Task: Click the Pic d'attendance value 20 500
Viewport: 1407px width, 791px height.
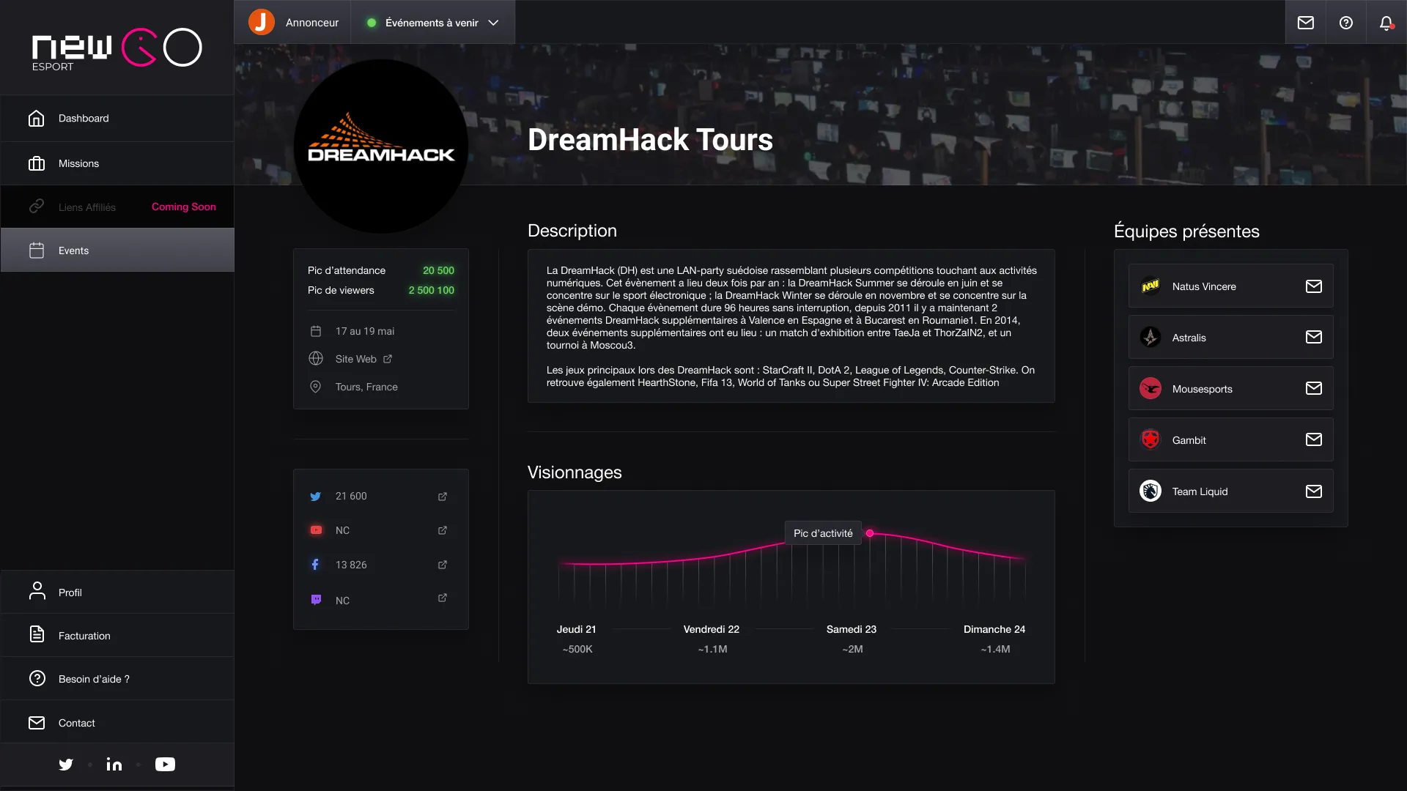Action: 438,270
